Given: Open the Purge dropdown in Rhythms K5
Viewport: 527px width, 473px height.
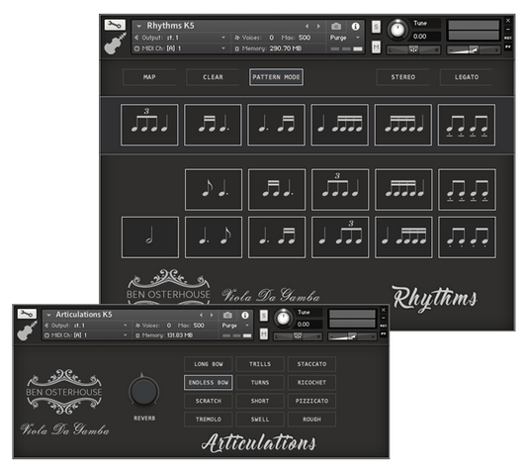Looking at the screenshot, I should pos(345,38).
